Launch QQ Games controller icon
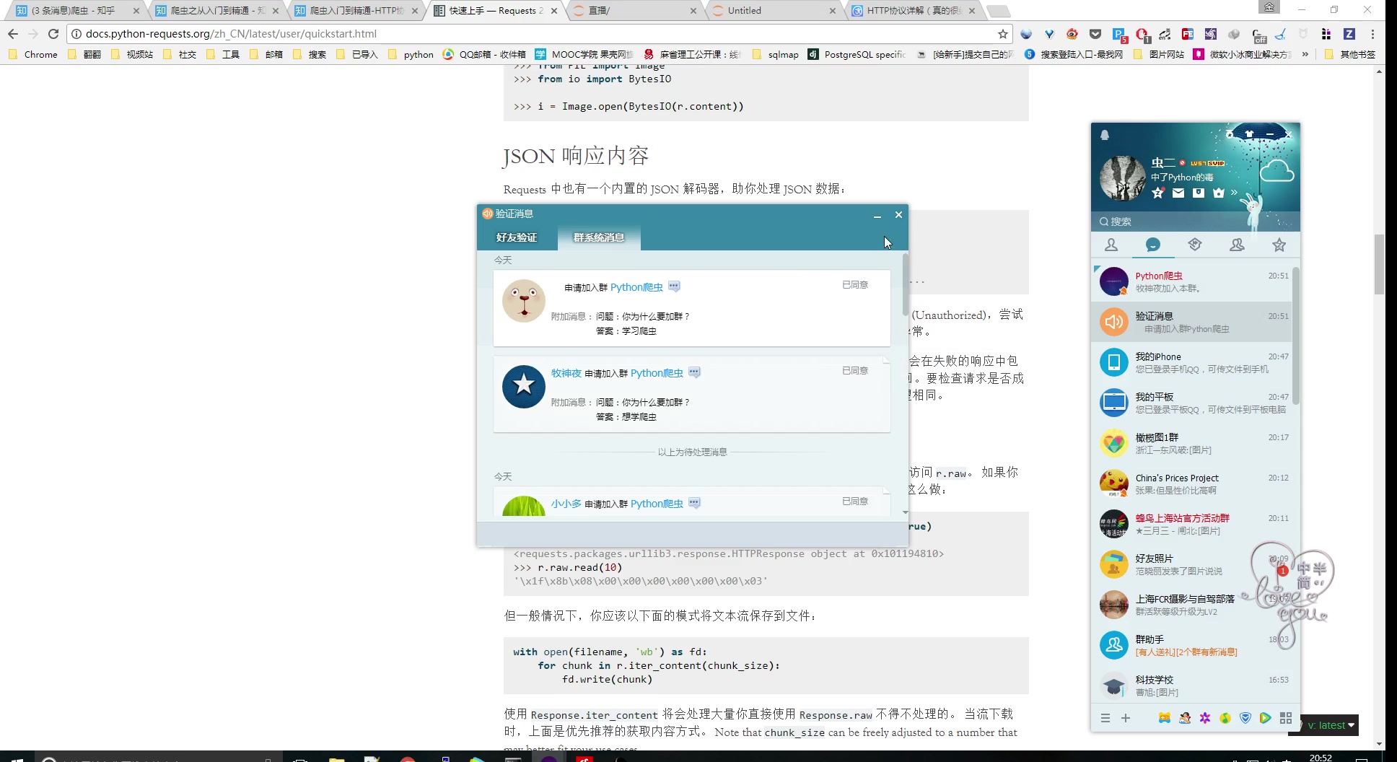 pos(1165,718)
